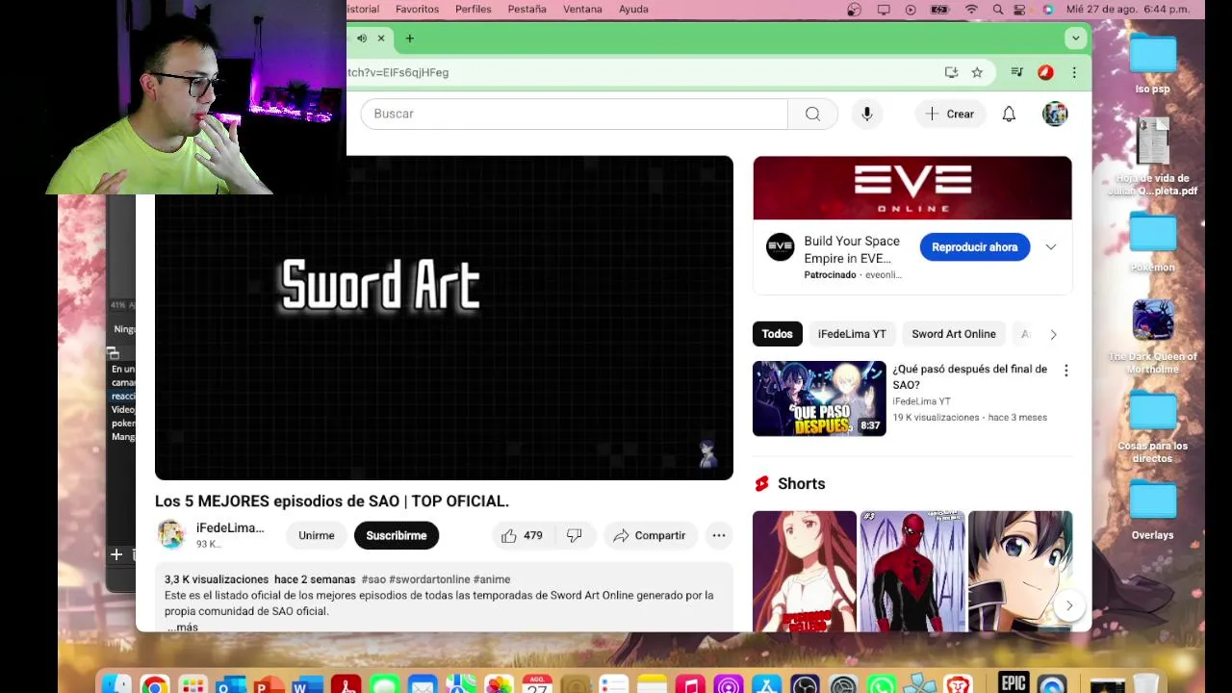
Task: Click the Chrome address bar URL
Action: coord(398,72)
